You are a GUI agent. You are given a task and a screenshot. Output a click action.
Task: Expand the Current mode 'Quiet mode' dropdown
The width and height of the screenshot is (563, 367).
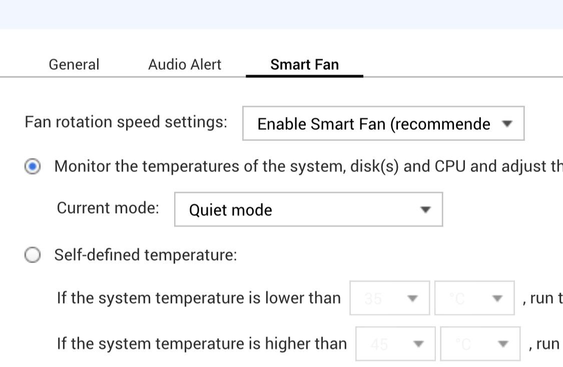click(x=300, y=209)
